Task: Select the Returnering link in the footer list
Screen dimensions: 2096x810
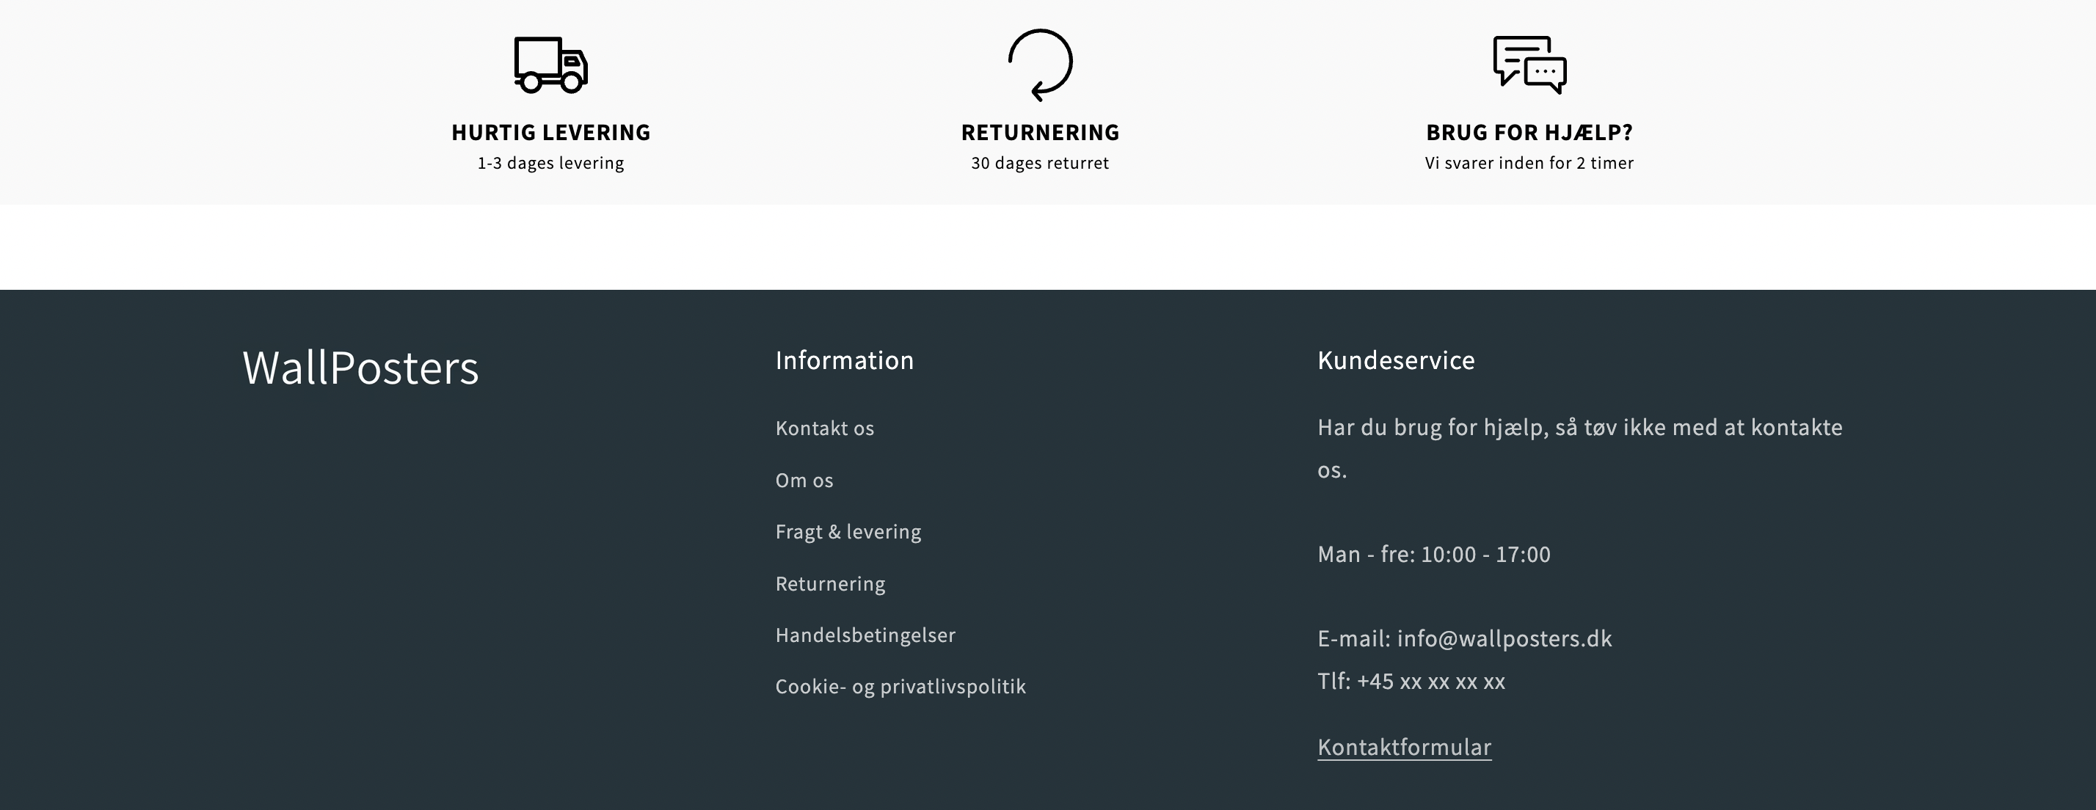Action: [830, 584]
